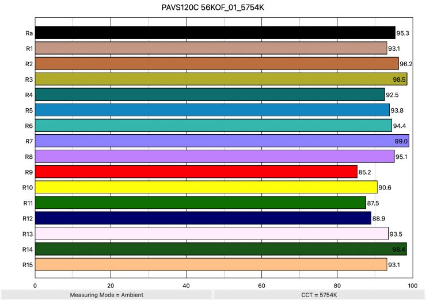Click the navy blue R12 bar
The height and width of the screenshot is (300, 426).
pyautogui.click(x=203, y=218)
